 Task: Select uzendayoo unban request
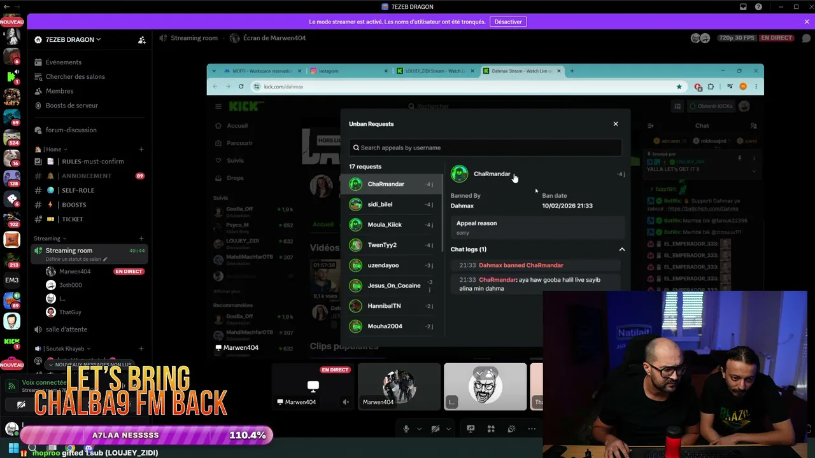(x=392, y=265)
